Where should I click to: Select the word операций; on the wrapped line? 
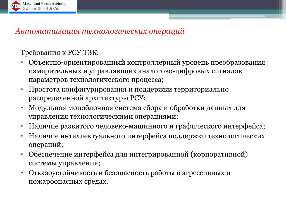pos(46,145)
